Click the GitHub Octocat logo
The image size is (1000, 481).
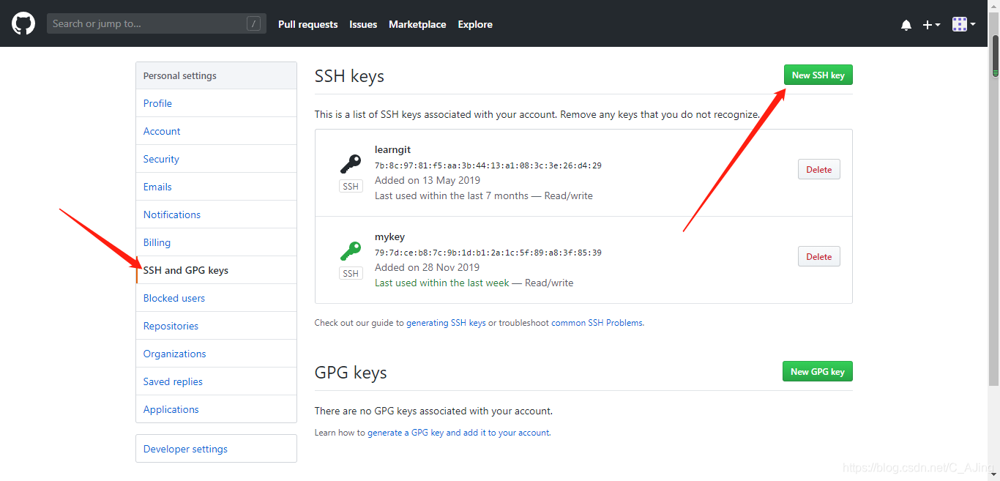pyautogui.click(x=23, y=23)
